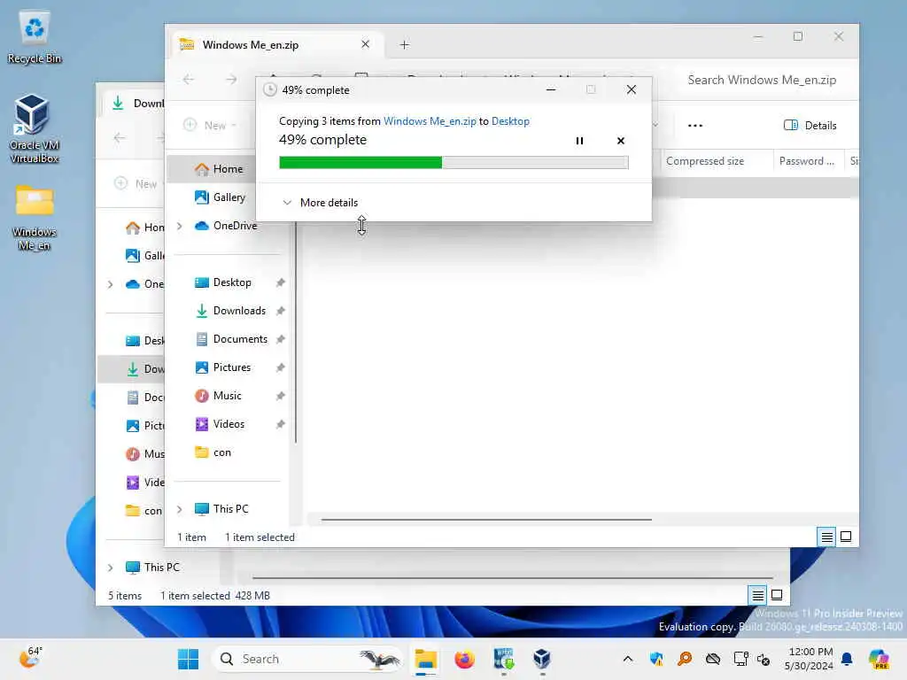Select the Recycle Bin desktop icon
Screen dimensions: 907x680
[x=35, y=38]
